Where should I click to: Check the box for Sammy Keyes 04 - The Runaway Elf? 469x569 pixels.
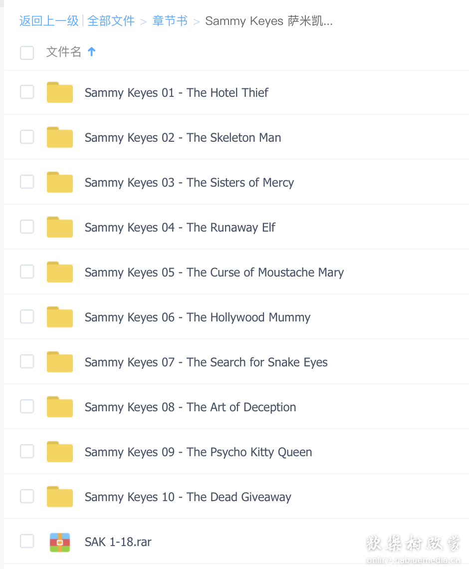tap(27, 227)
